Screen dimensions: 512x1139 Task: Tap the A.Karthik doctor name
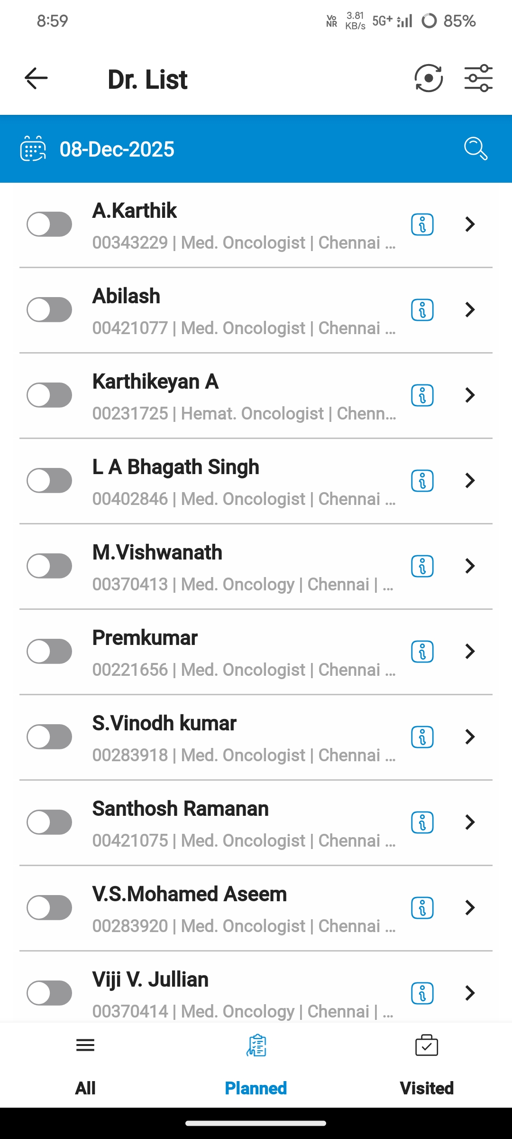135,211
